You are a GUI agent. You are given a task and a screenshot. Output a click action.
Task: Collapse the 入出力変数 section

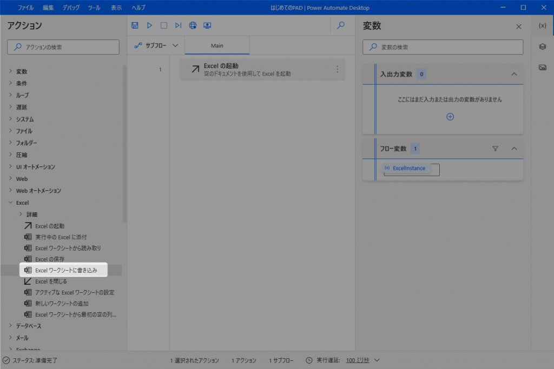coord(514,74)
